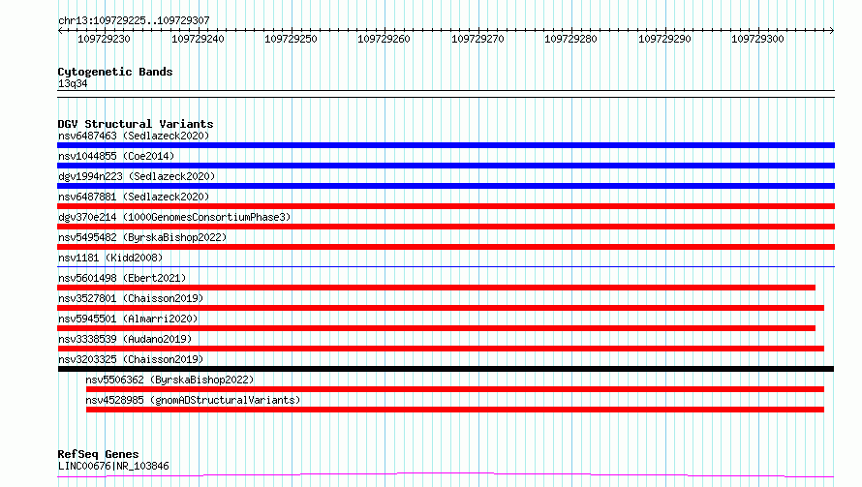The width and height of the screenshot is (862, 487).
Task: Open nsv5601498 (Ebert2021) variant label
Action: (122, 278)
